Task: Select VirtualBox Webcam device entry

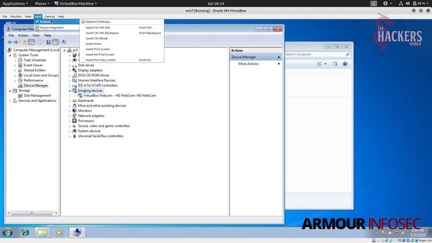Action: click(x=119, y=96)
